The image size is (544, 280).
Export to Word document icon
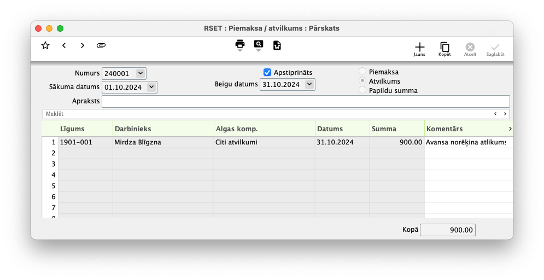(x=277, y=45)
